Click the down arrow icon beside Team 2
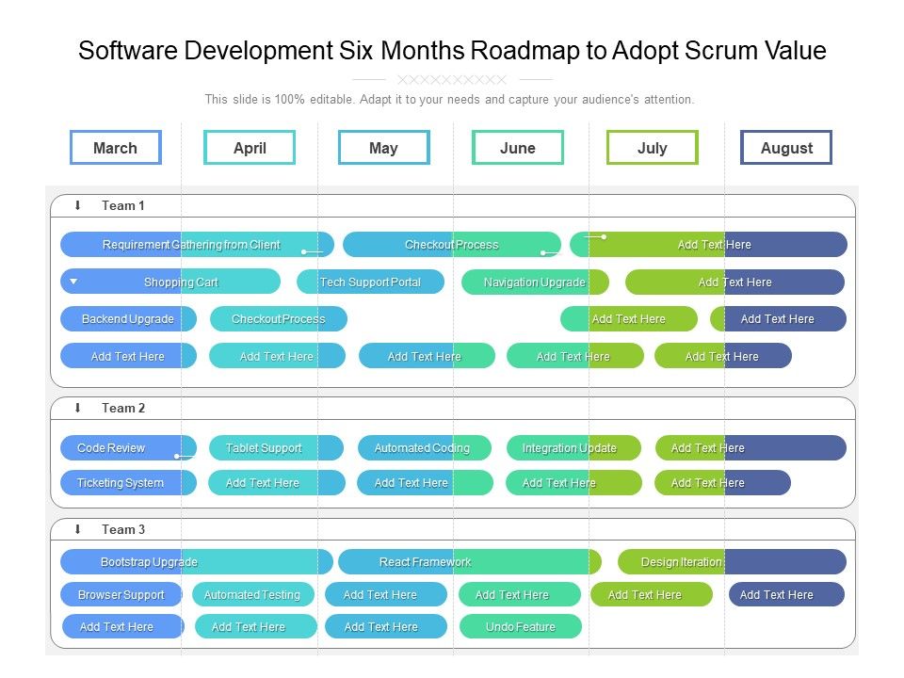This screenshot has width=904, height=678. [78, 408]
